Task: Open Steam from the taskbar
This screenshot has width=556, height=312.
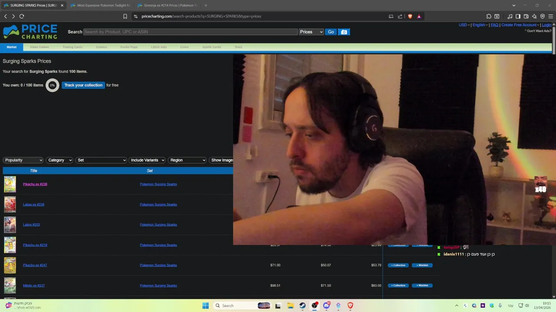Action: [x=302, y=305]
